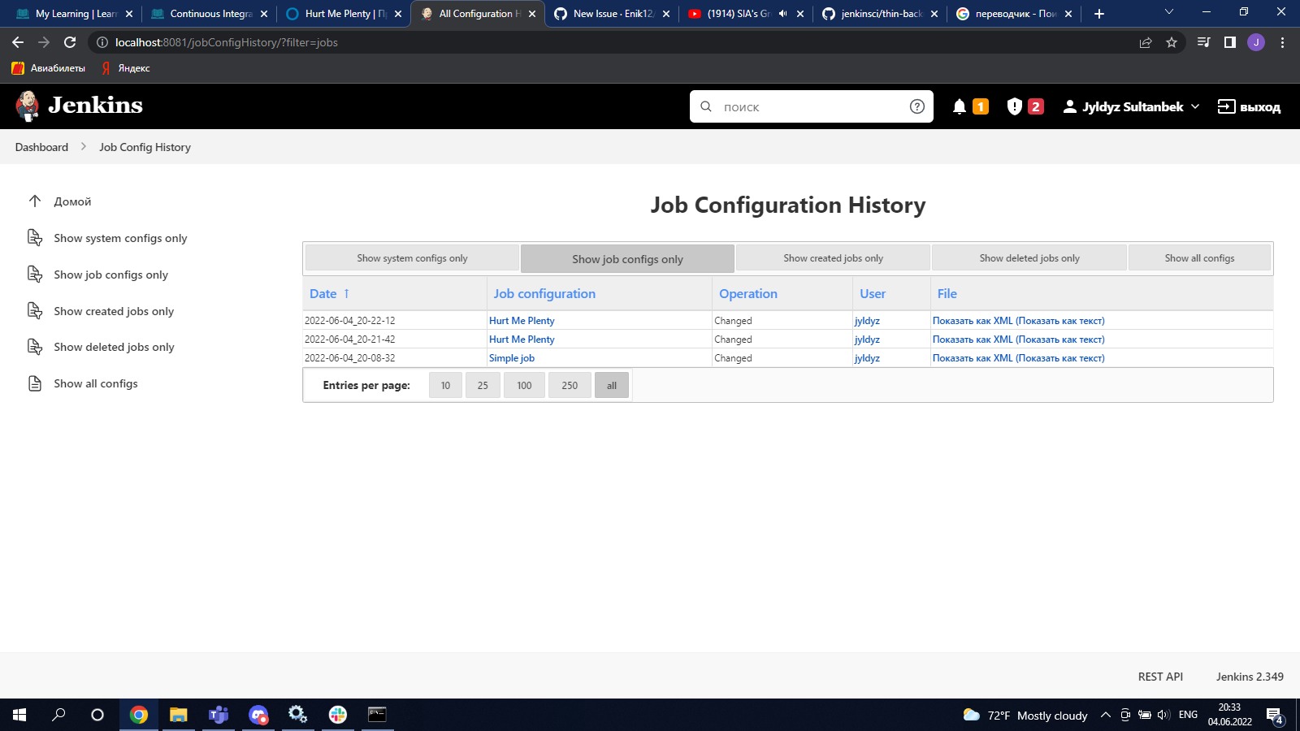Screen dimensions: 1300x731
Task: Open a new browser tab with plus icon
Action: (1099, 14)
